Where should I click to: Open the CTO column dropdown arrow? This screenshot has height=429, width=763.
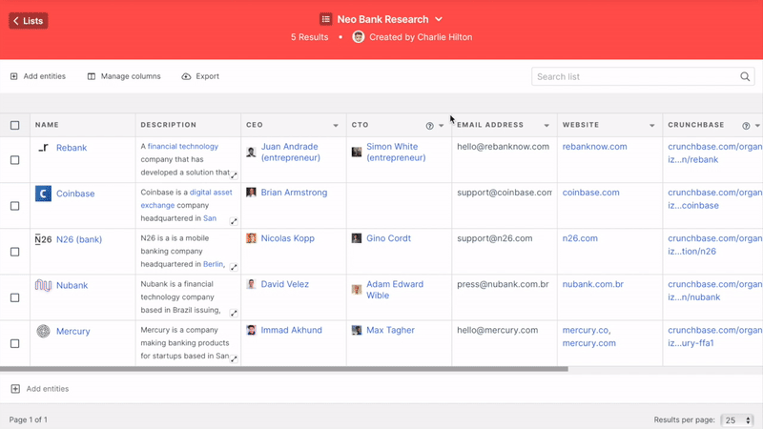tap(442, 126)
